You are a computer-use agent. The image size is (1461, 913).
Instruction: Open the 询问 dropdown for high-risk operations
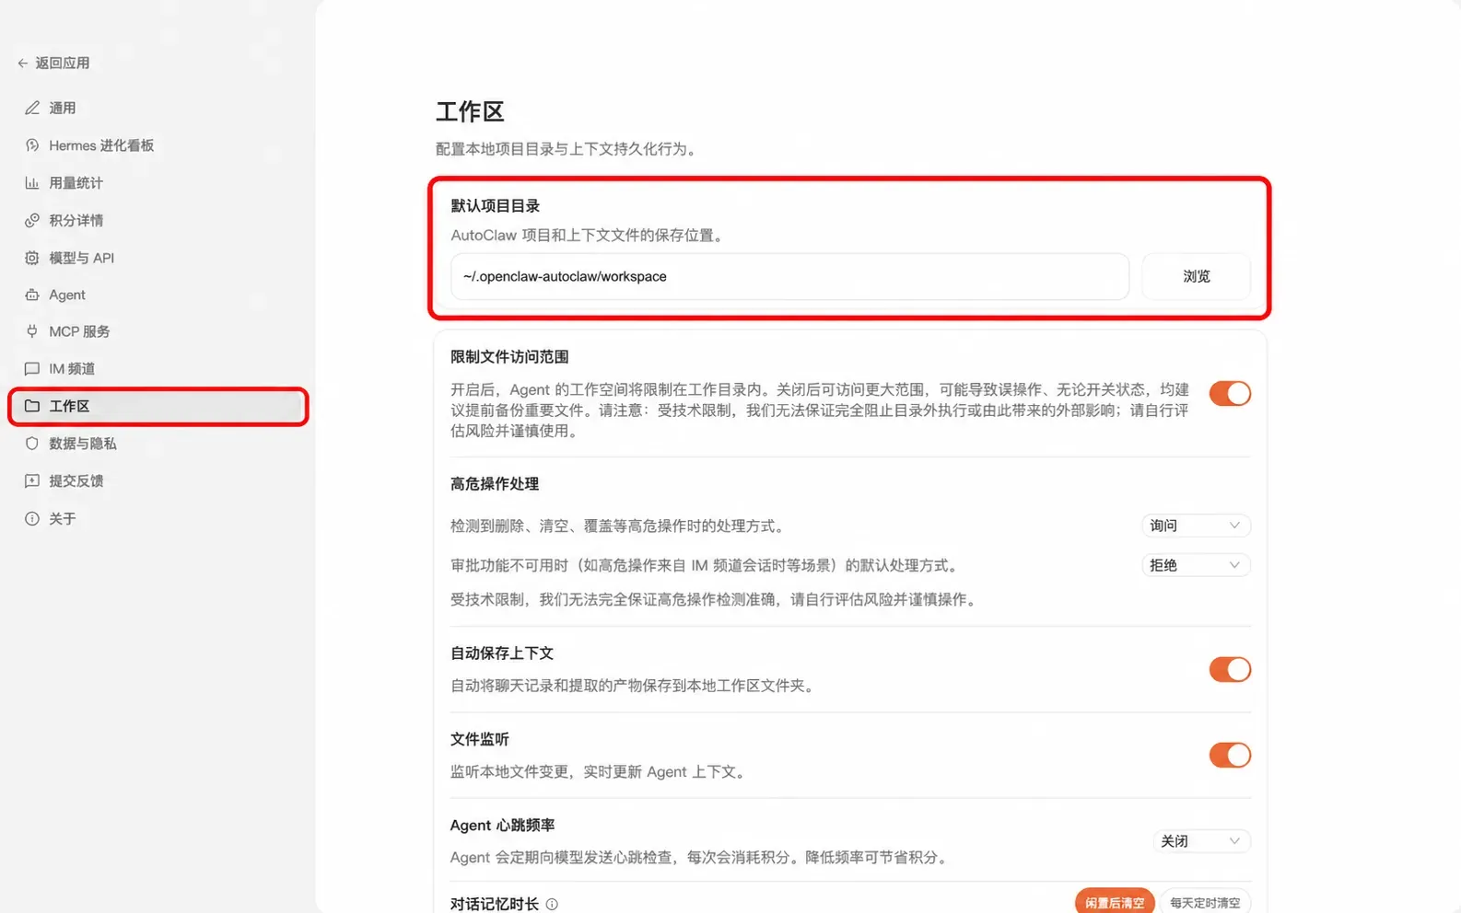1196,526
